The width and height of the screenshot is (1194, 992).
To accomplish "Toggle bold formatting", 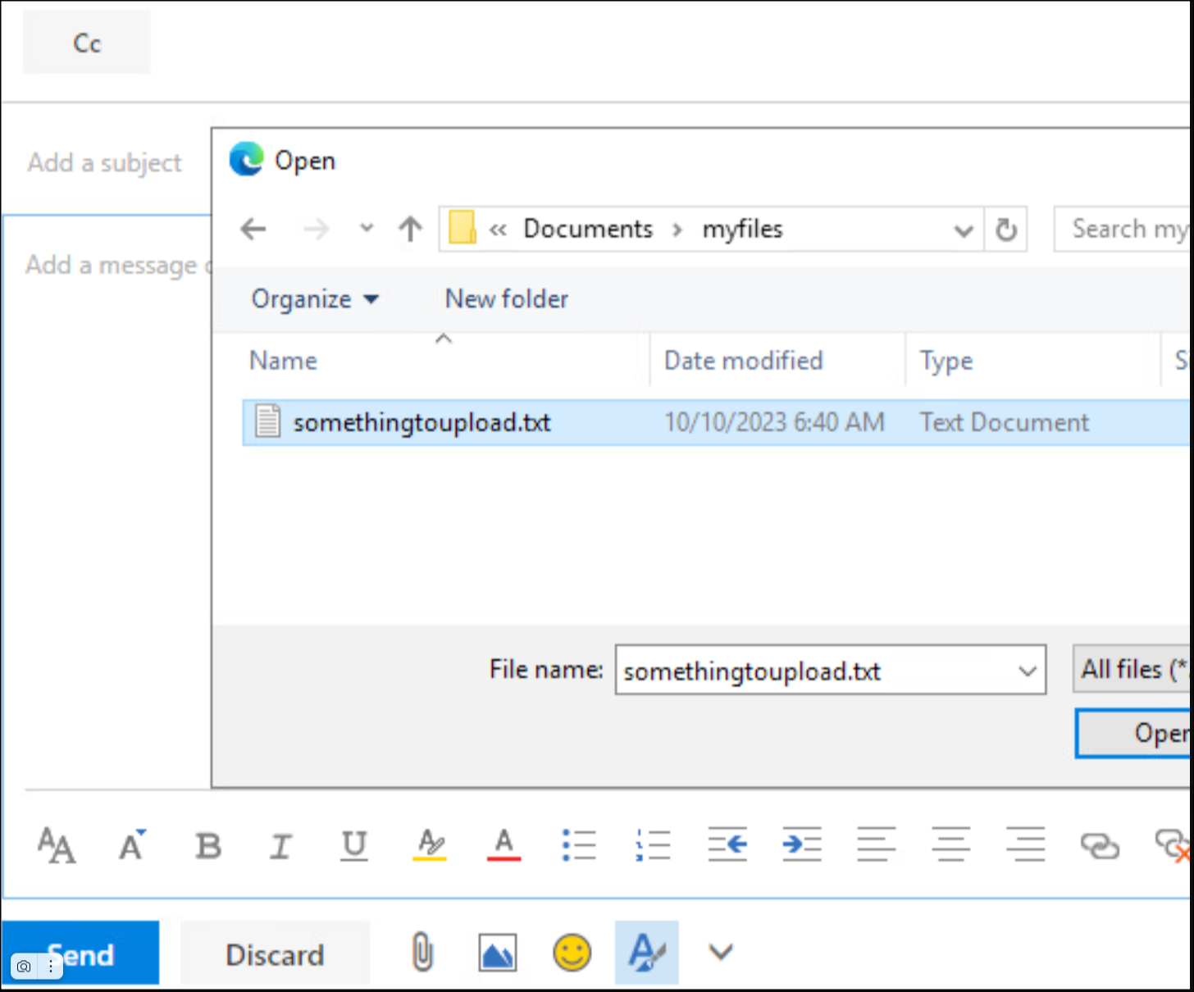I will (208, 845).
